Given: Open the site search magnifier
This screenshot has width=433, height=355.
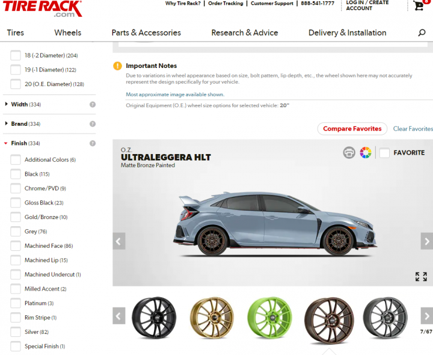Looking at the screenshot, I should [x=422, y=32].
